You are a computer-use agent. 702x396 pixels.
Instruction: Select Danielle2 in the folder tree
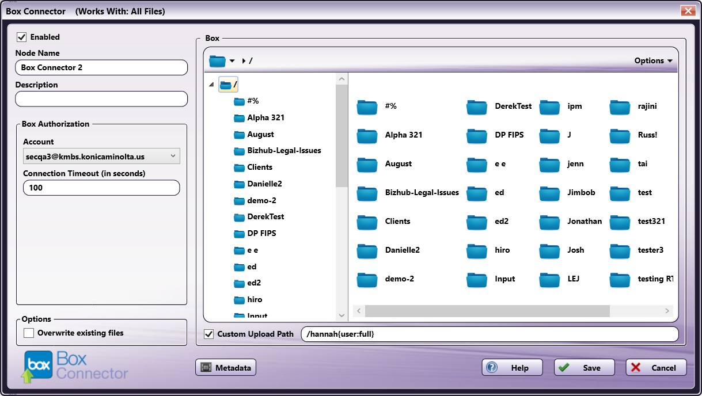pyautogui.click(x=264, y=184)
